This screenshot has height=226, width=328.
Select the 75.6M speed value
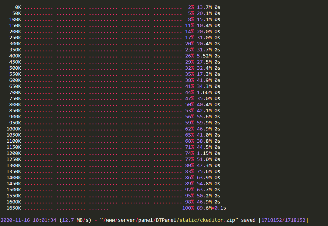coord(204,172)
